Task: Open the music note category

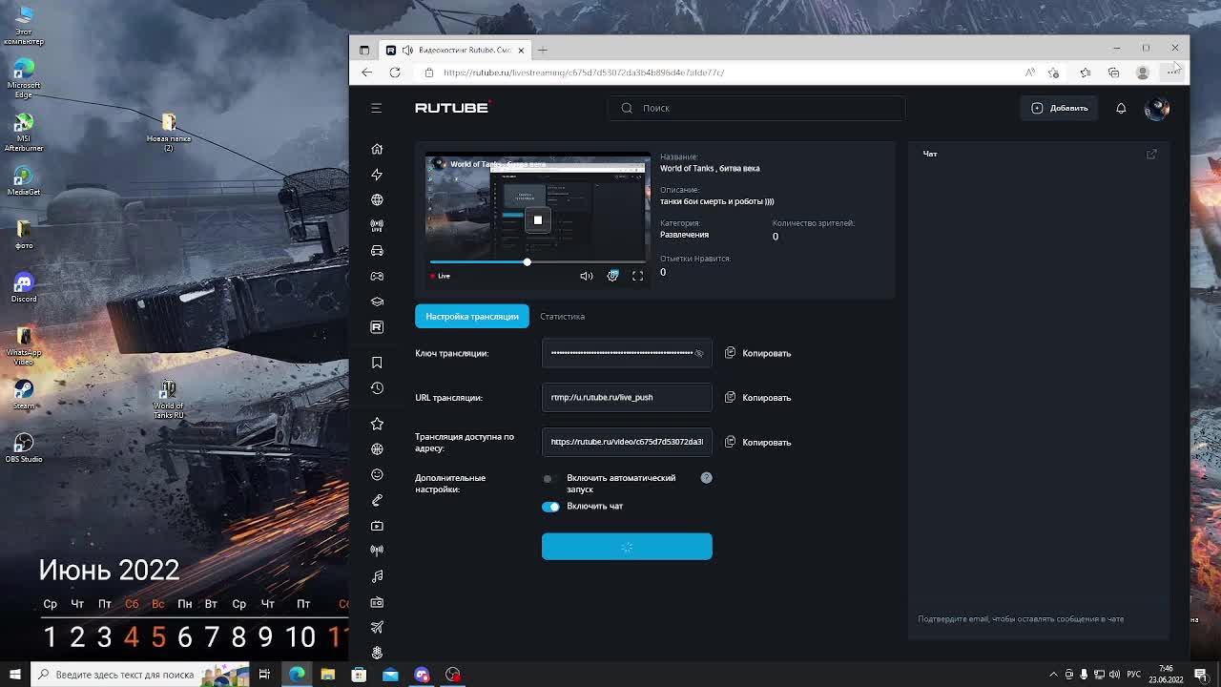Action: [377, 576]
